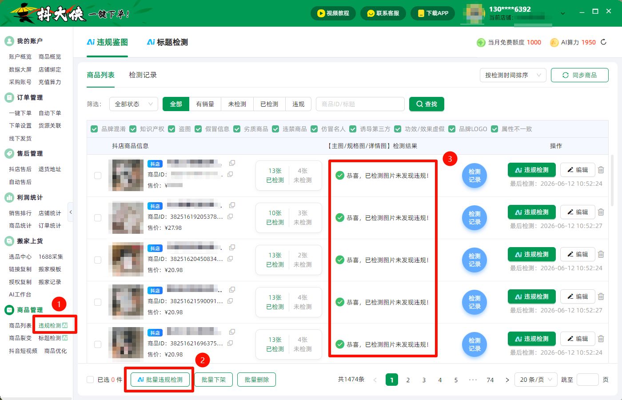
Task: Collapse the left sidebar with arrow handle
Action: coord(70,212)
